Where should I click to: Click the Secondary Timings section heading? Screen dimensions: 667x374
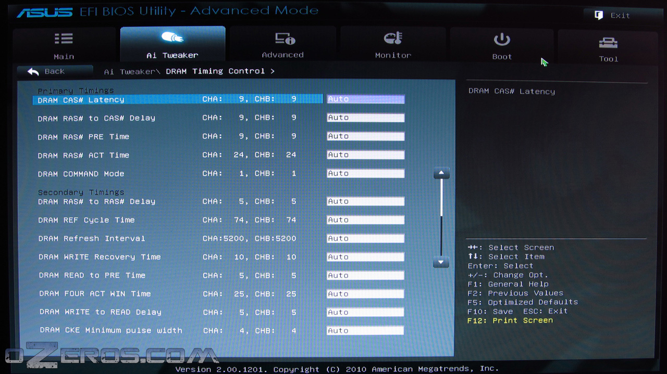[81, 192]
